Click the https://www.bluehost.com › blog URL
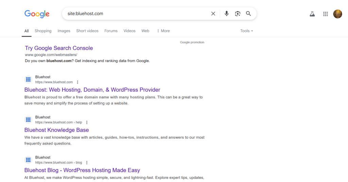Viewport: 348px width, 182px height. (x=58, y=163)
